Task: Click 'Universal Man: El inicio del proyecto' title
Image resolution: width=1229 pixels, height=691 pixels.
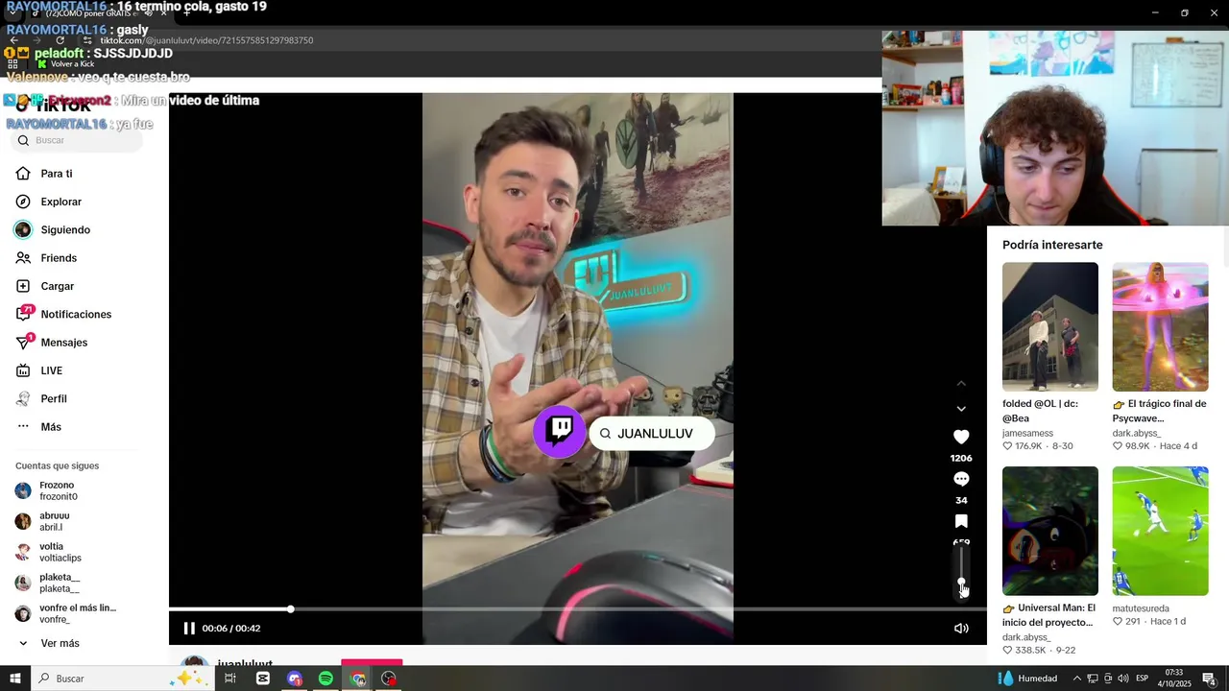Action: click(x=1048, y=615)
